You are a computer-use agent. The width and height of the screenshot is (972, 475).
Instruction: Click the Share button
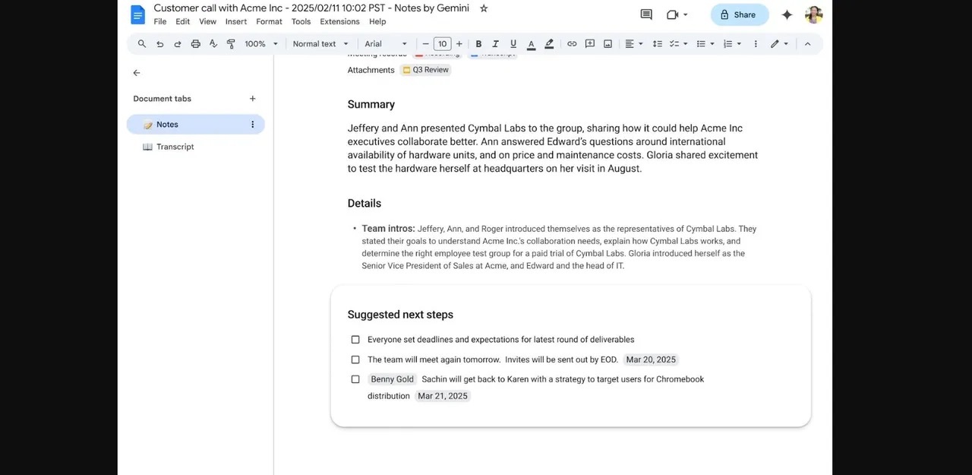tap(739, 14)
